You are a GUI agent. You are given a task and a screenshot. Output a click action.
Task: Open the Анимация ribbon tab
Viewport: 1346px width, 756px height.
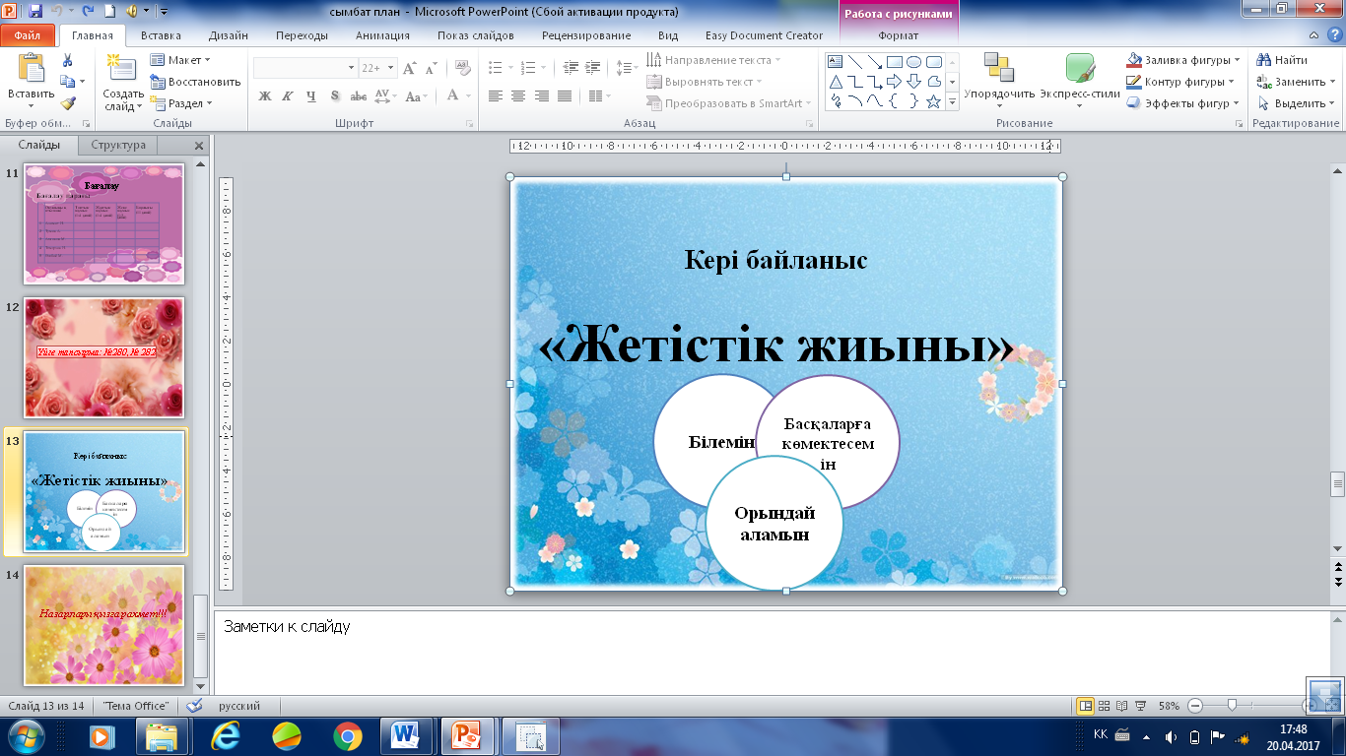tap(383, 35)
